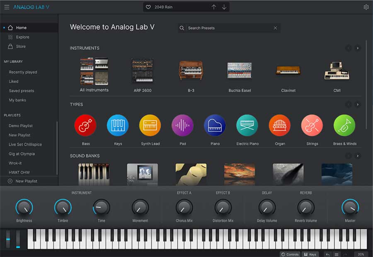The image size is (373, 257).
Task: Create a New Playlist with the plus button
Action: (23, 181)
